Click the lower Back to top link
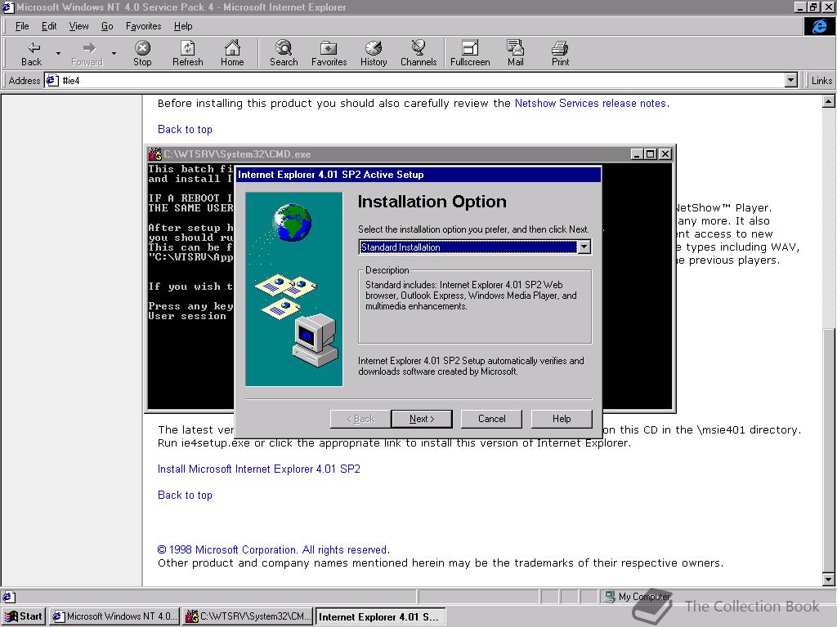 click(185, 496)
